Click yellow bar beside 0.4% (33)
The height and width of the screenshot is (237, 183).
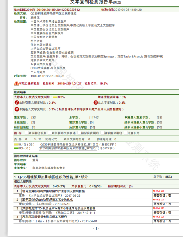tap(16, 145)
